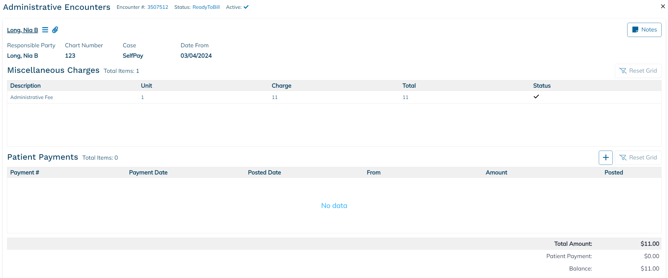Sort charges by Charge column header
The width and height of the screenshot is (668, 278).
(x=281, y=86)
